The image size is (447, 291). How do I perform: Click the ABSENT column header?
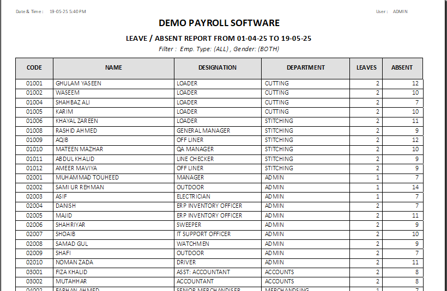click(402, 68)
